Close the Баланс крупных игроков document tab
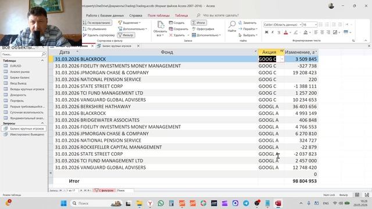 (x=138, y=46)
